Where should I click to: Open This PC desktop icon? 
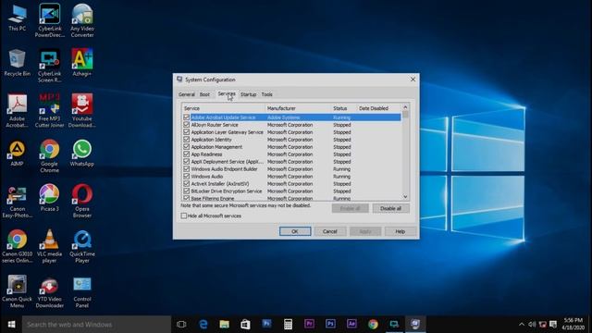click(x=17, y=18)
